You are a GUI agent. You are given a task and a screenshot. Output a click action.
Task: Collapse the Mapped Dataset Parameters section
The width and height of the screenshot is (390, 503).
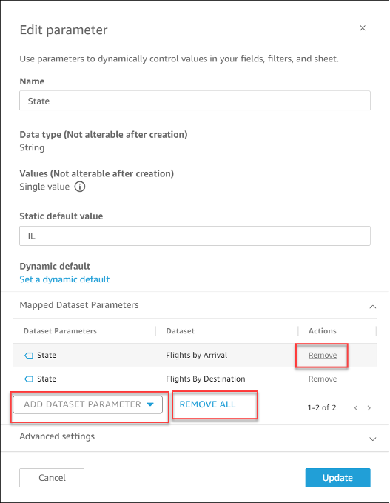373,307
